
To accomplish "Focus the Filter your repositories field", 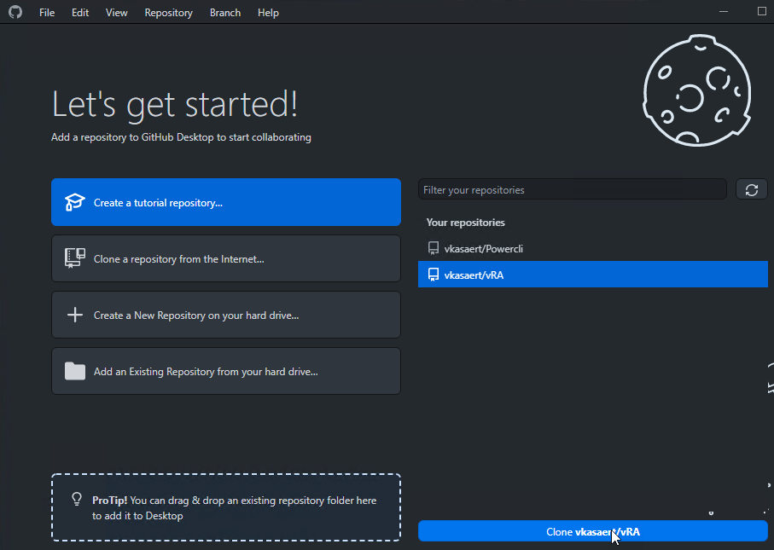I will tap(572, 189).
